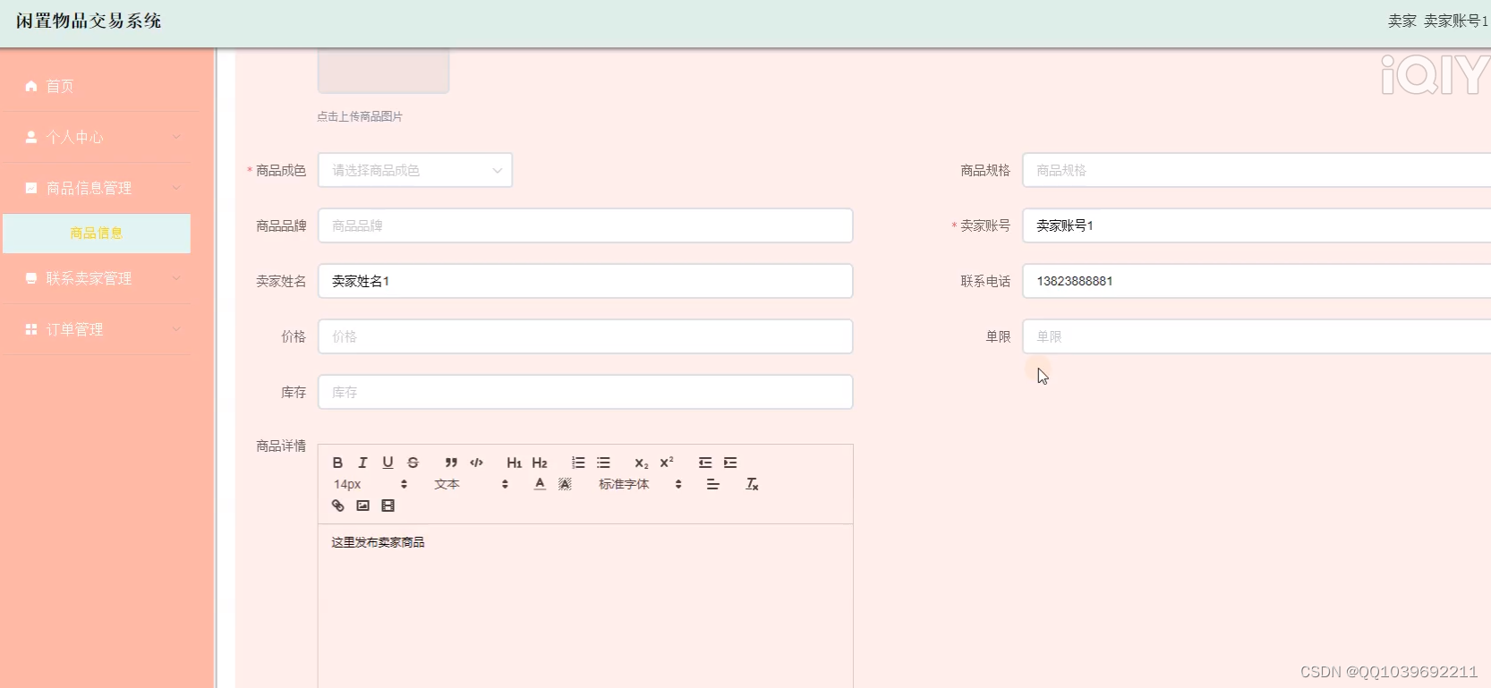The image size is (1491, 688).
Task: Expand 订单管理 sidebar menu
Action: click(96, 329)
